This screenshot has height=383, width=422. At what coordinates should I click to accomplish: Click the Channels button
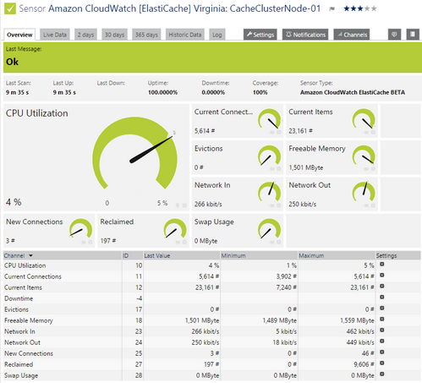pos(352,35)
